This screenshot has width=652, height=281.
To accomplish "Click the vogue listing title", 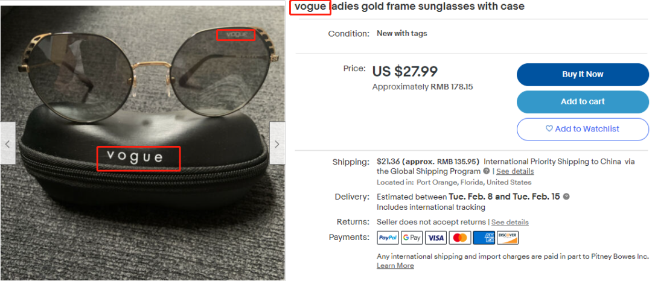I will click(408, 7).
